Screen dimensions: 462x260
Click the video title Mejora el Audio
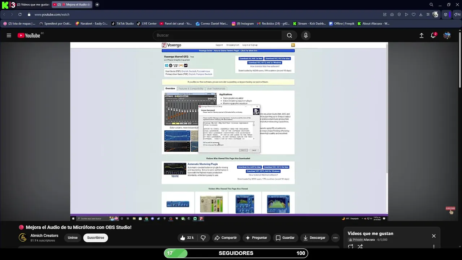coord(79,227)
